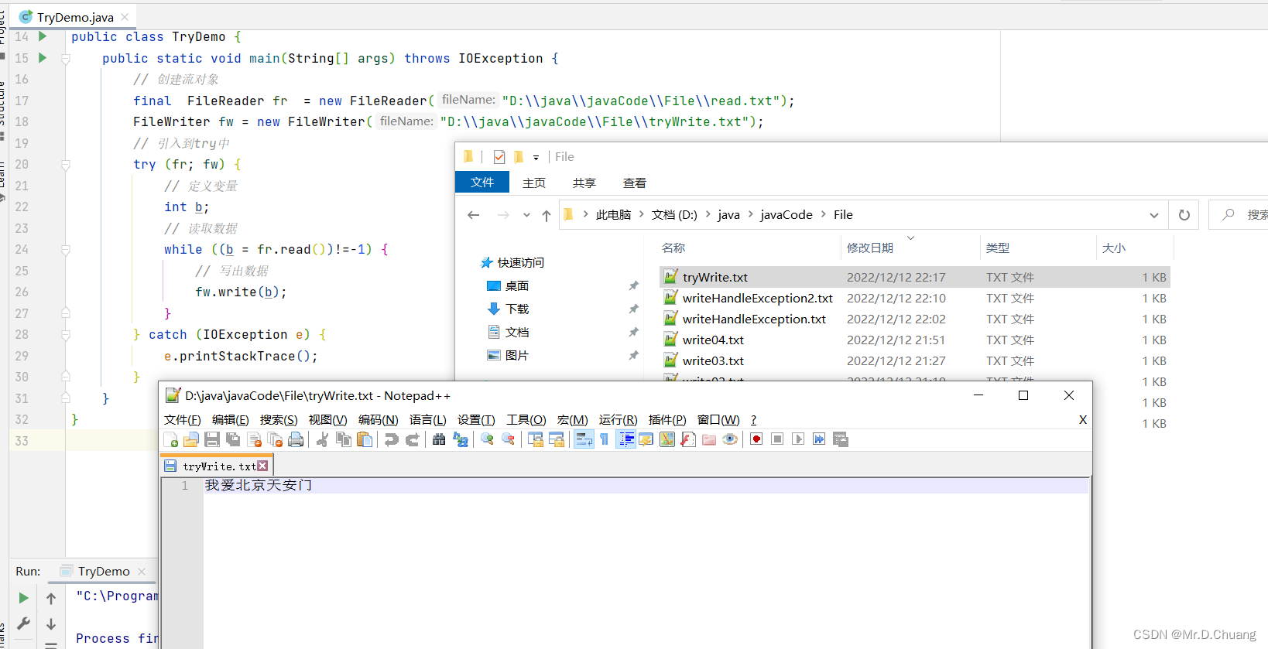Viewport: 1268px width, 649px height.
Task: Click Notepad++ Function List icon
Action: pos(687,439)
